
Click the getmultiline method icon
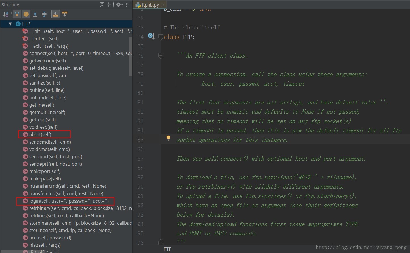[x=25, y=112]
